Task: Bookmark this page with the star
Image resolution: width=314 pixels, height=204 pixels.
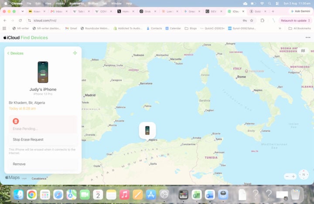Action: tap(252, 20)
